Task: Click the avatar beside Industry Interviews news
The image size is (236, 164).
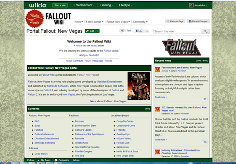Action: (157, 152)
